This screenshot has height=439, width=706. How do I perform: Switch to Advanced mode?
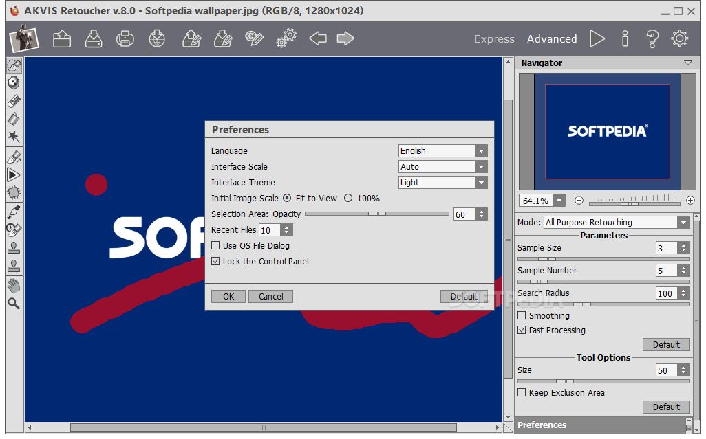click(552, 39)
